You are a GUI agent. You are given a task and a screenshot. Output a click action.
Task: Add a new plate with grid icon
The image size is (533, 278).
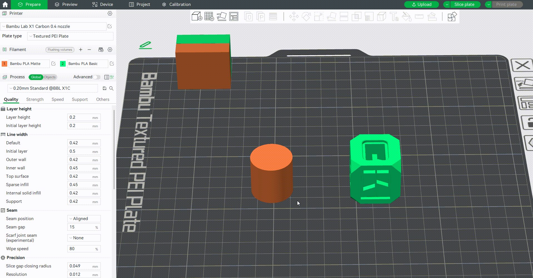click(209, 16)
